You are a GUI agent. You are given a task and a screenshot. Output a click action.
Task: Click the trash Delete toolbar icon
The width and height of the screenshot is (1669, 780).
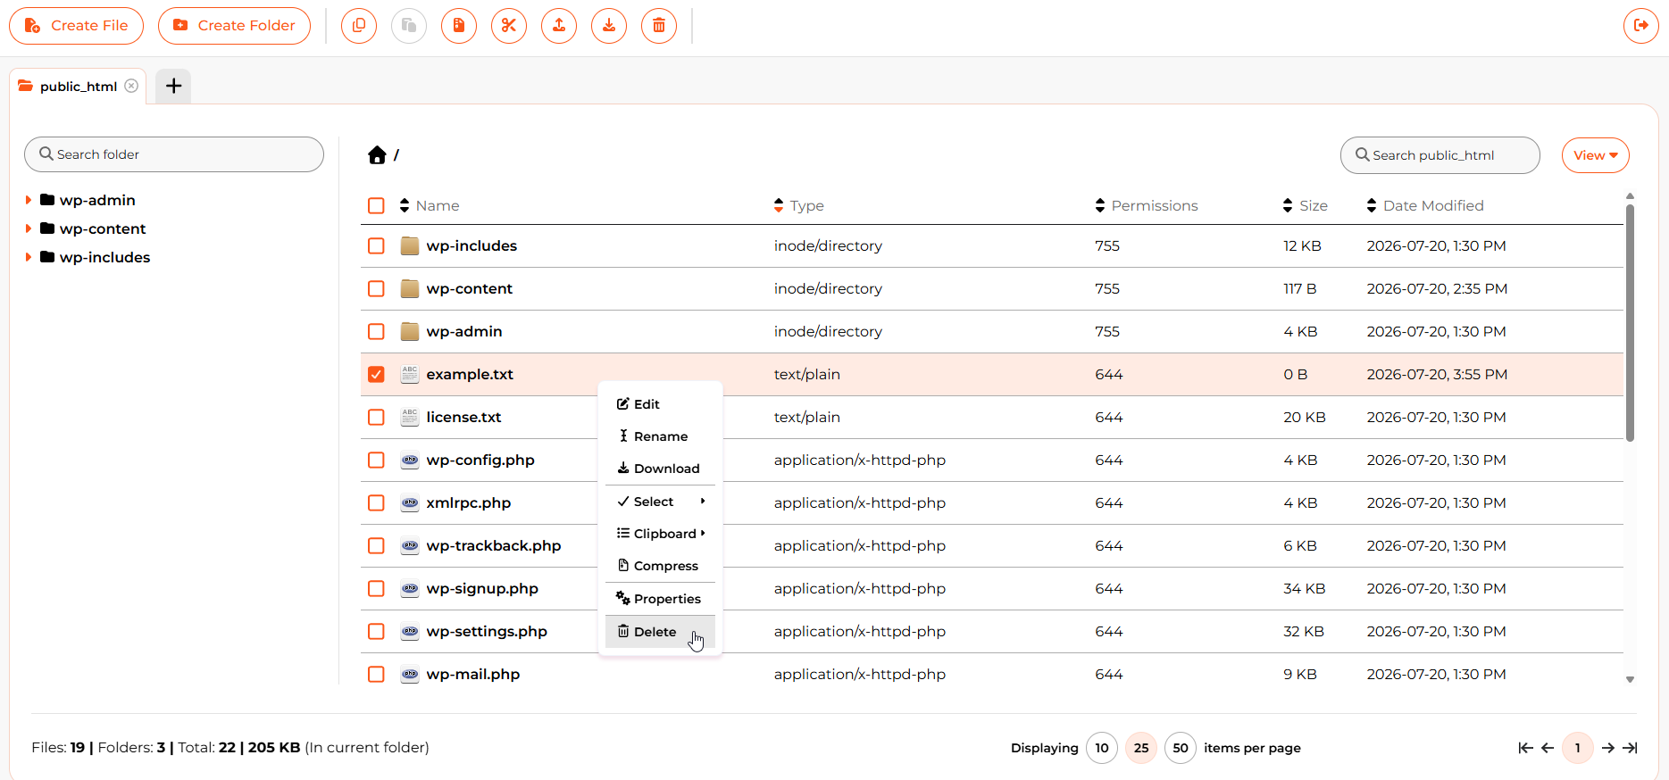click(x=659, y=25)
